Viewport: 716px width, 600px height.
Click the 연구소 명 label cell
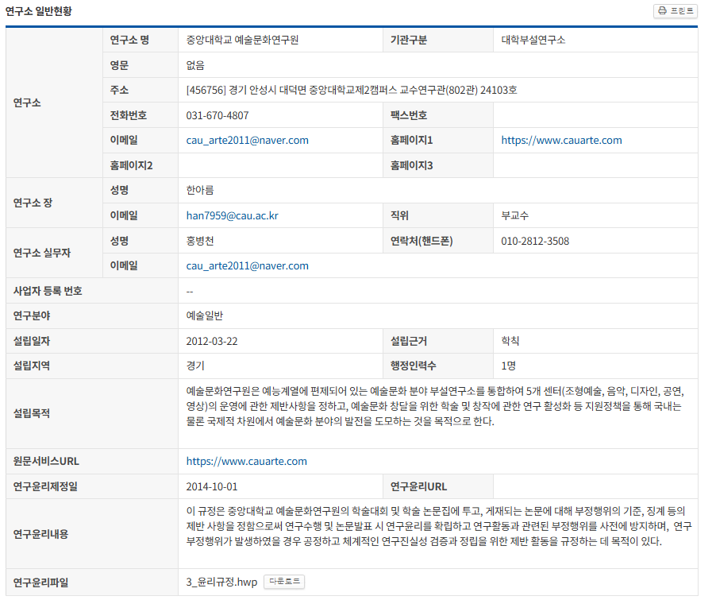tap(141, 41)
